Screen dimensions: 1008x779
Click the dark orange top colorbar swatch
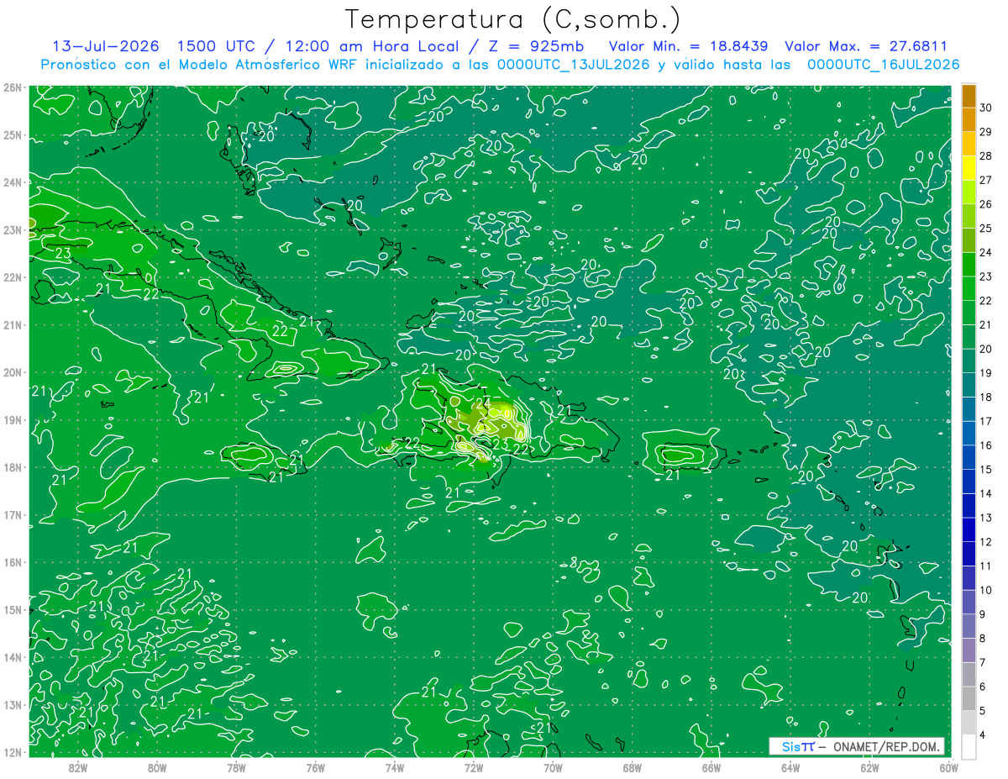pyautogui.click(x=969, y=96)
